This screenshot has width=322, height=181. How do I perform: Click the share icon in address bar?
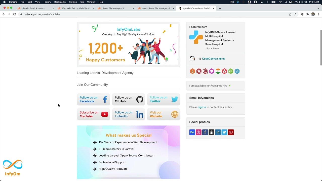pyautogui.click(x=290, y=14)
